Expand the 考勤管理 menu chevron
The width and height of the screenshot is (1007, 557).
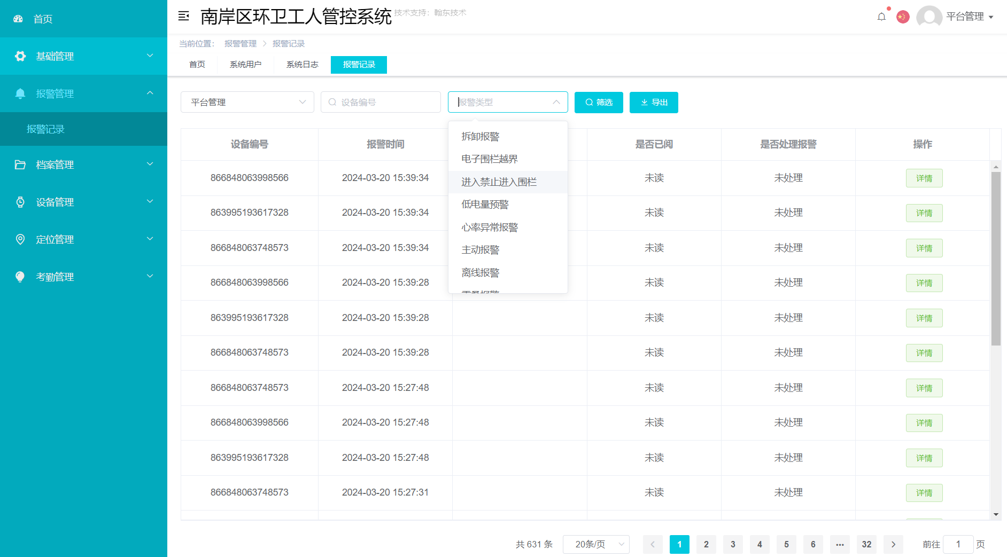(150, 276)
